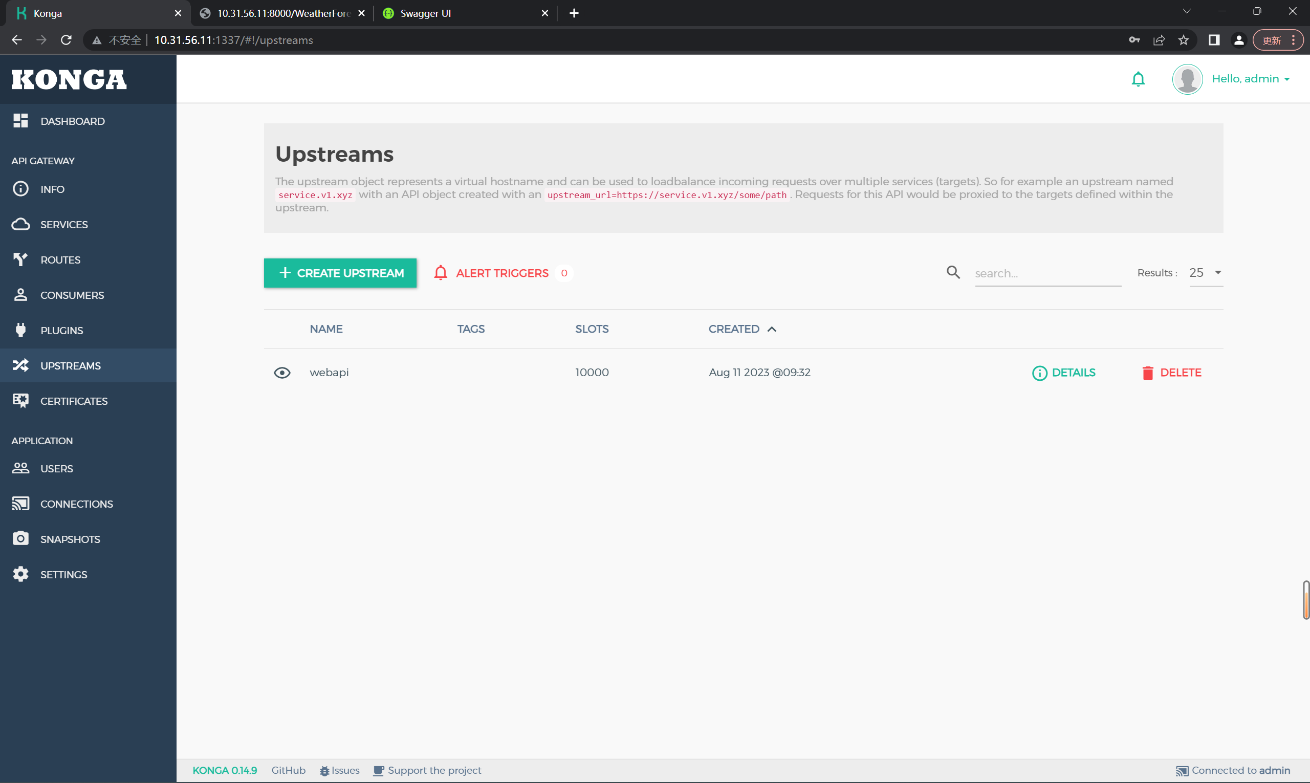Image resolution: width=1310 pixels, height=783 pixels.
Task: Open ALERT TRIGGERS link
Action: point(503,273)
